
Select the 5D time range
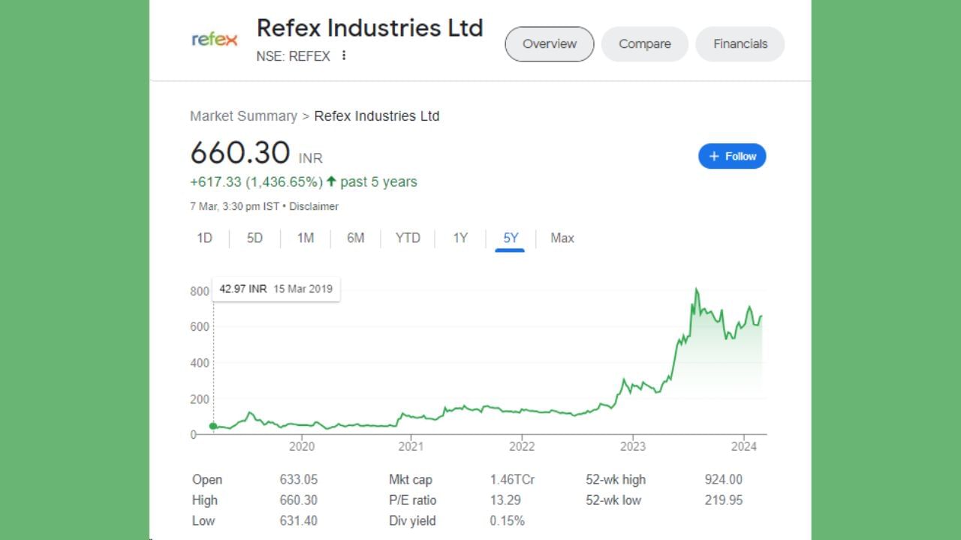pos(255,238)
